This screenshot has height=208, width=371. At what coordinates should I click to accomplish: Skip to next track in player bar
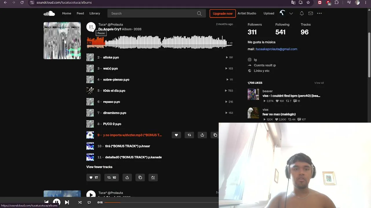(67, 202)
